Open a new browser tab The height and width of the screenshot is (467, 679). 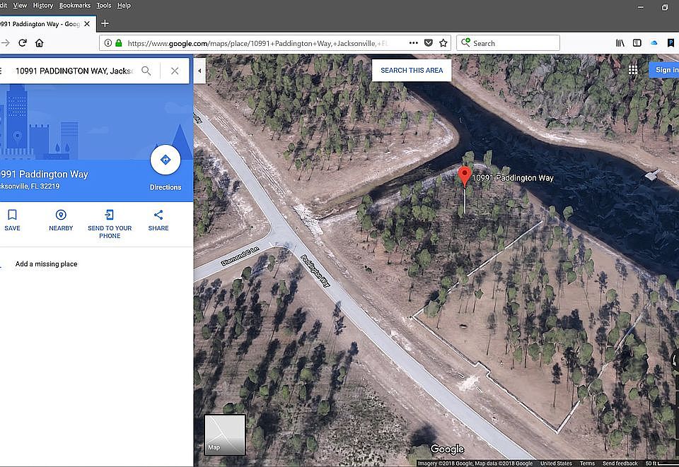105,24
